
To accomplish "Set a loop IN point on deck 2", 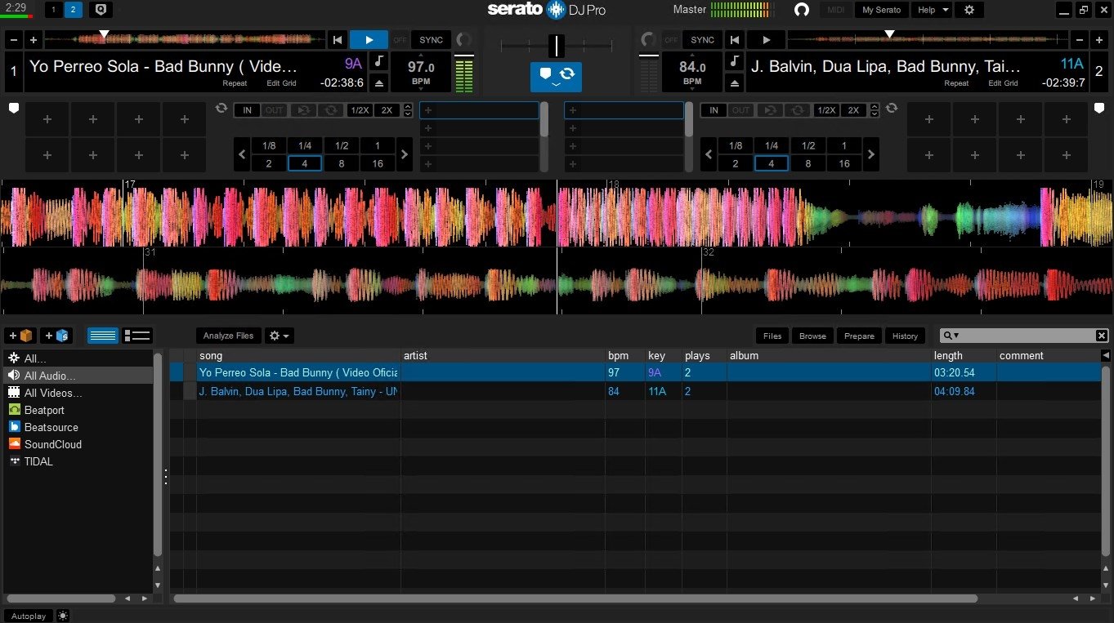I will tap(713, 110).
